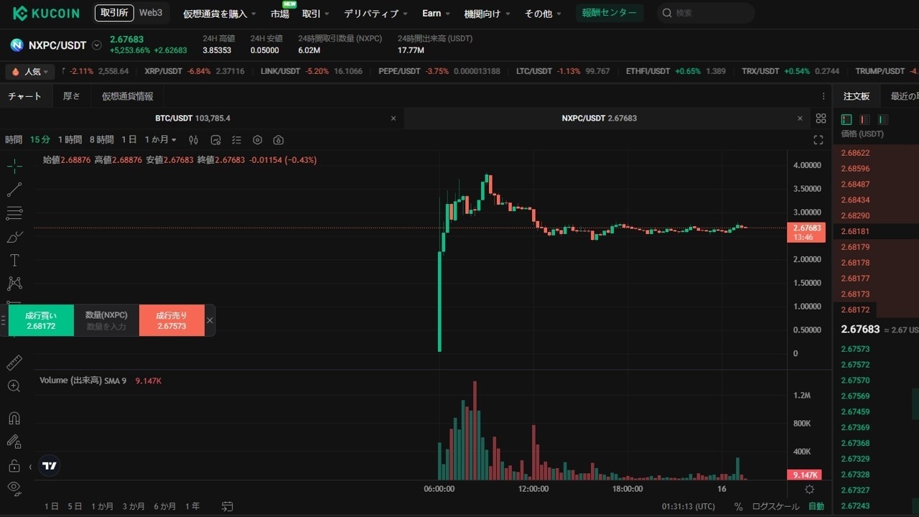Open the 市場 markets link
The height and width of the screenshot is (517, 919).
pos(280,14)
